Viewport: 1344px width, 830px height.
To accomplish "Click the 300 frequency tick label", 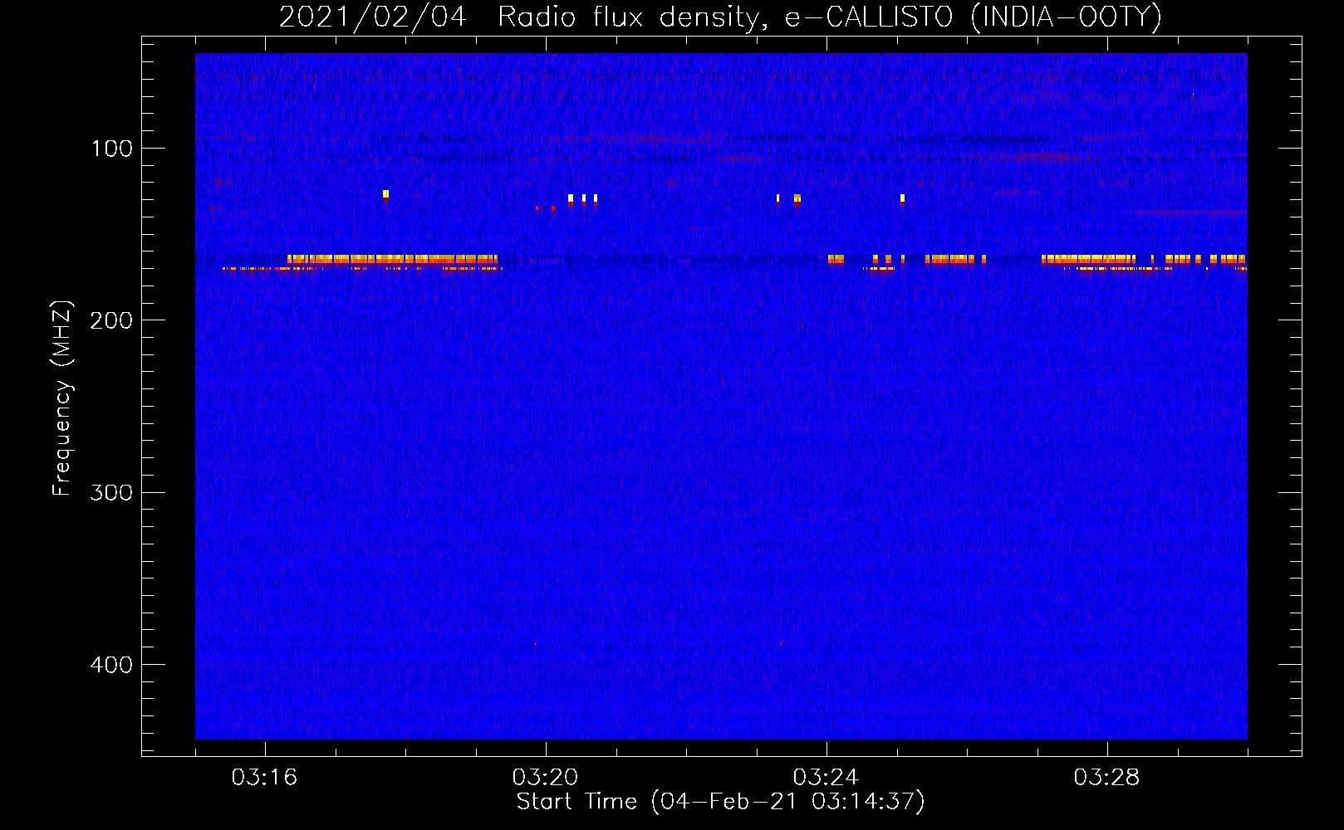I will click(112, 492).
